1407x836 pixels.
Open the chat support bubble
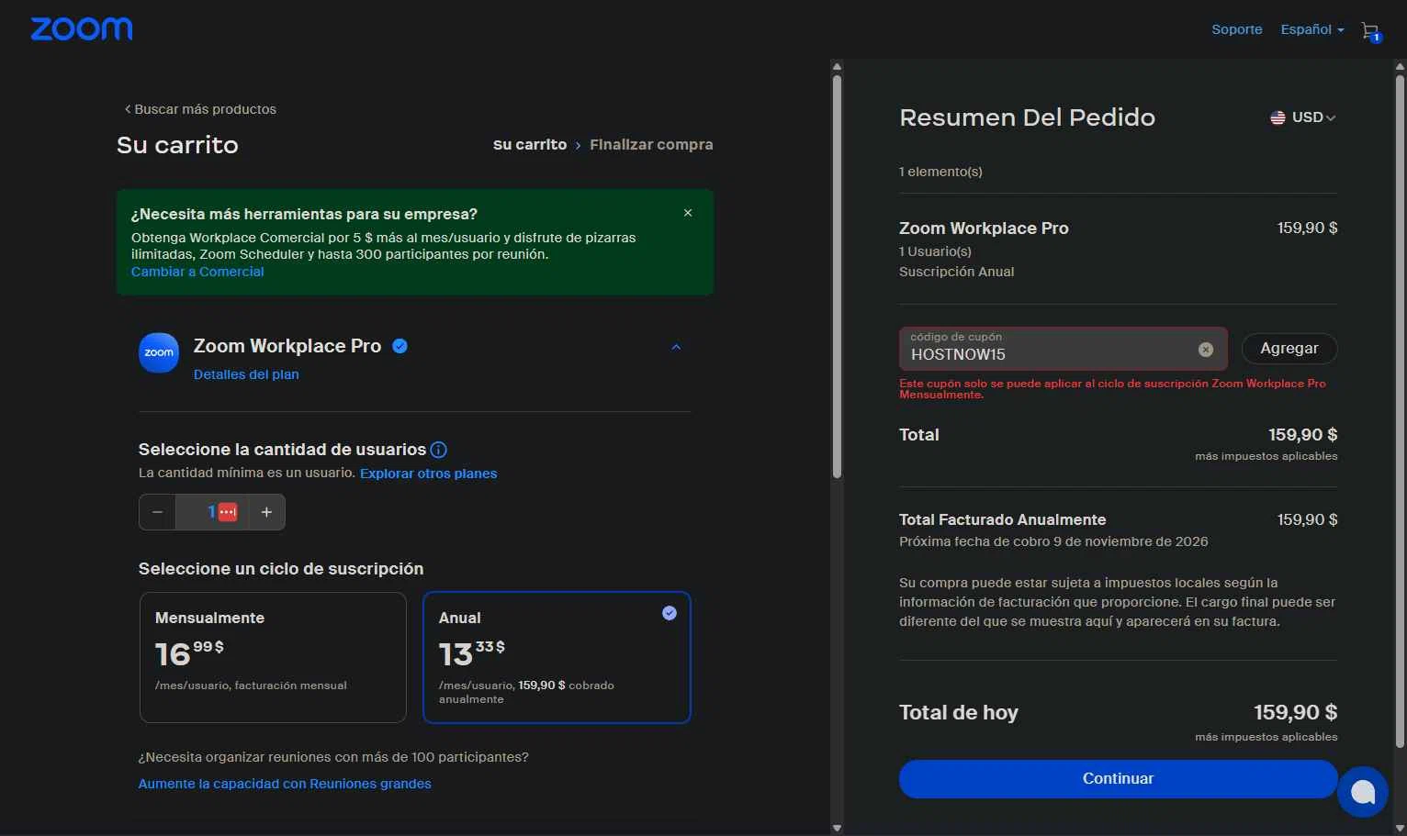(1362, 791)
